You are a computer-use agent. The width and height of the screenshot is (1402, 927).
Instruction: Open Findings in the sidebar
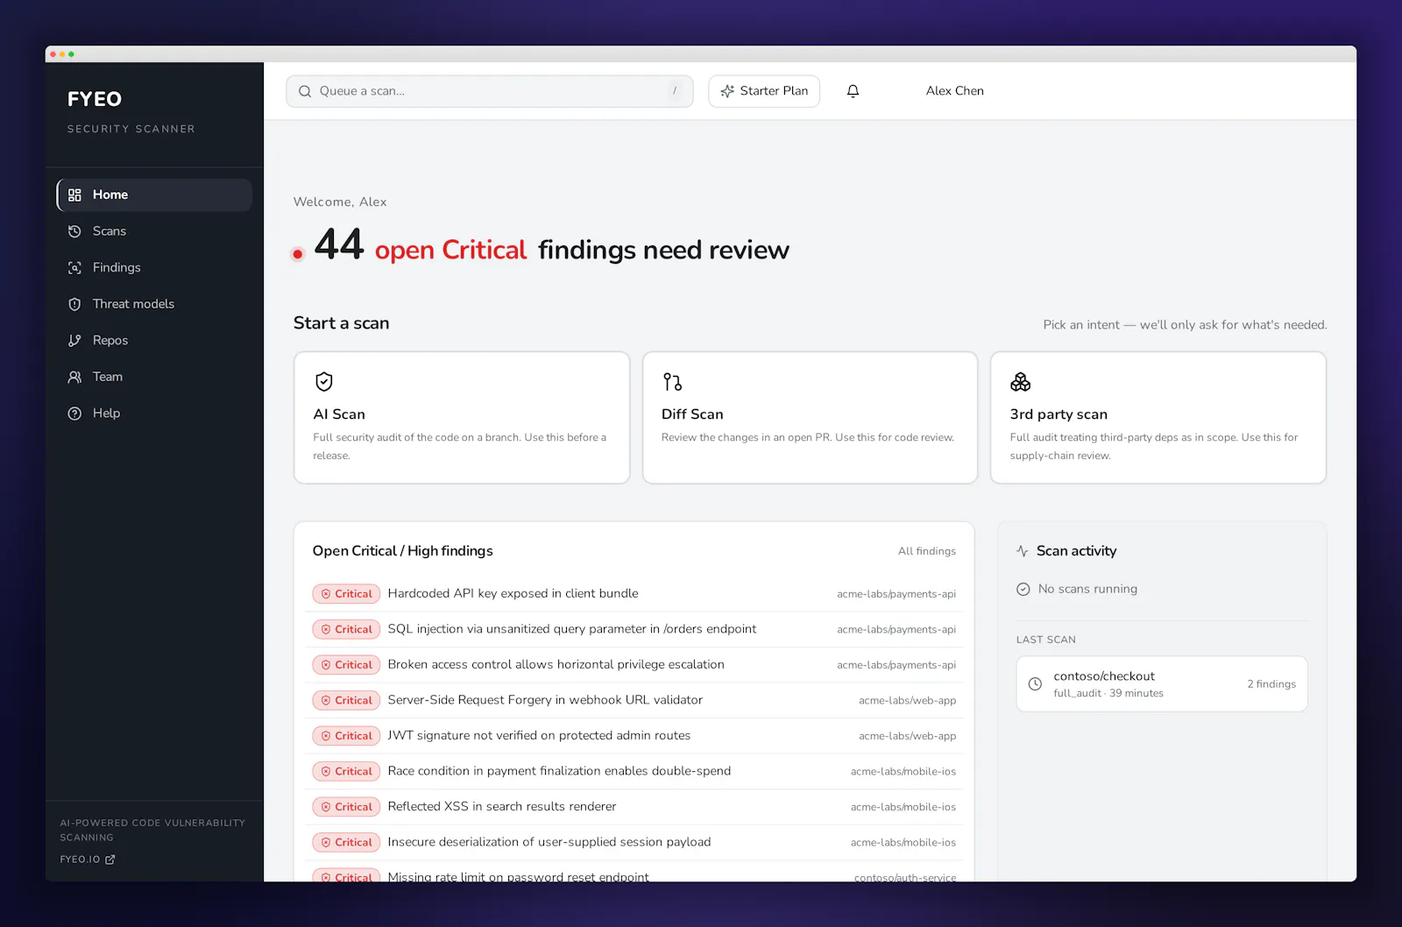pyautogui.click(x=154, y=267)
